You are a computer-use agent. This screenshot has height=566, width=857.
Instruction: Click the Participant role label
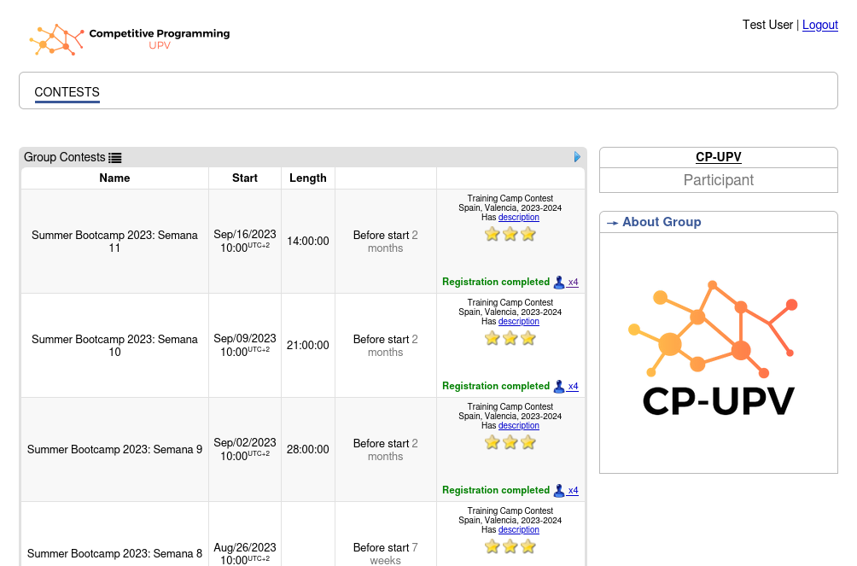pyautogui.click(x=718, y=180)
